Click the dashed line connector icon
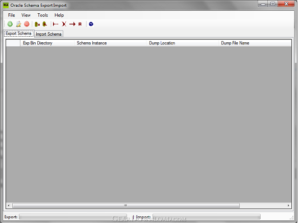The width and height of the screenshot is (298, 223). pyautogui.click(x=56, y=24)
